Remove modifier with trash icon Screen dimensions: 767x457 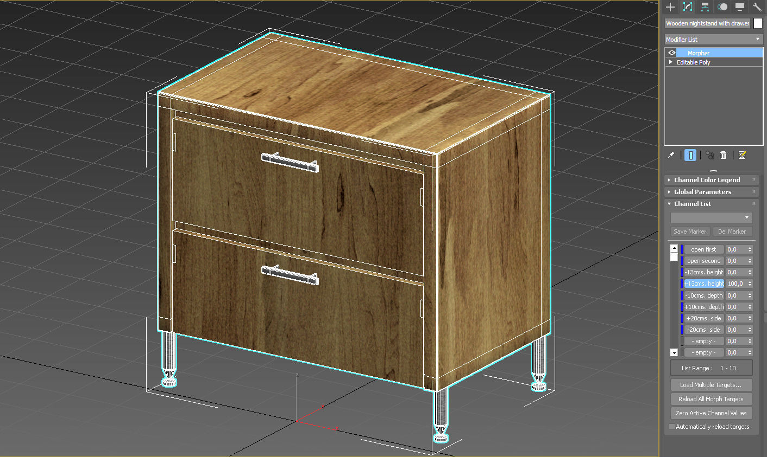click(x=723, y=155)
